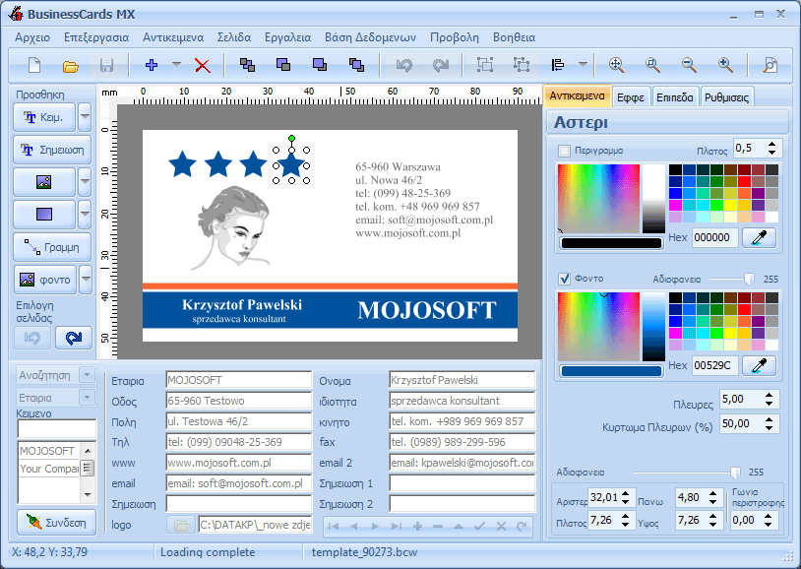Go to the first database record
801x569 pixels.
point(333,526)
